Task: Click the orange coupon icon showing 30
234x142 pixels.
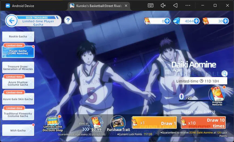Action: coord(205,21)
